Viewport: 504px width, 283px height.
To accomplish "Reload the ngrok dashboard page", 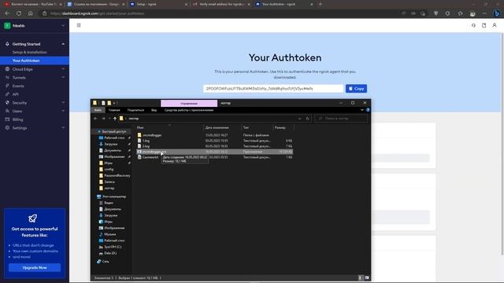I will click(19, 13).
